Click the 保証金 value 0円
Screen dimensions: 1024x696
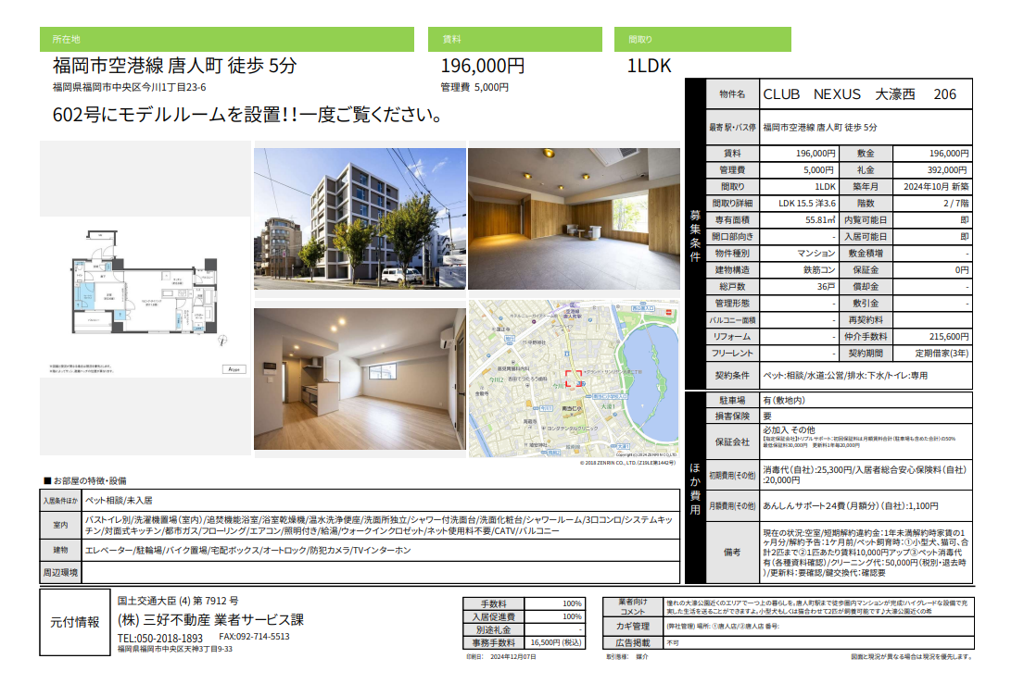(x=932, y=270)
